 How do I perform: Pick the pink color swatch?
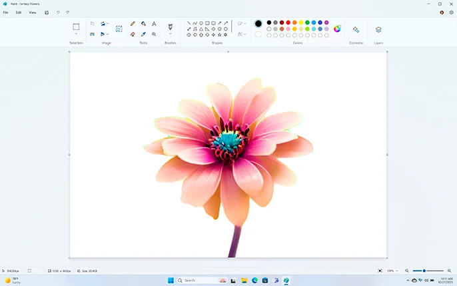coord(288,29)
